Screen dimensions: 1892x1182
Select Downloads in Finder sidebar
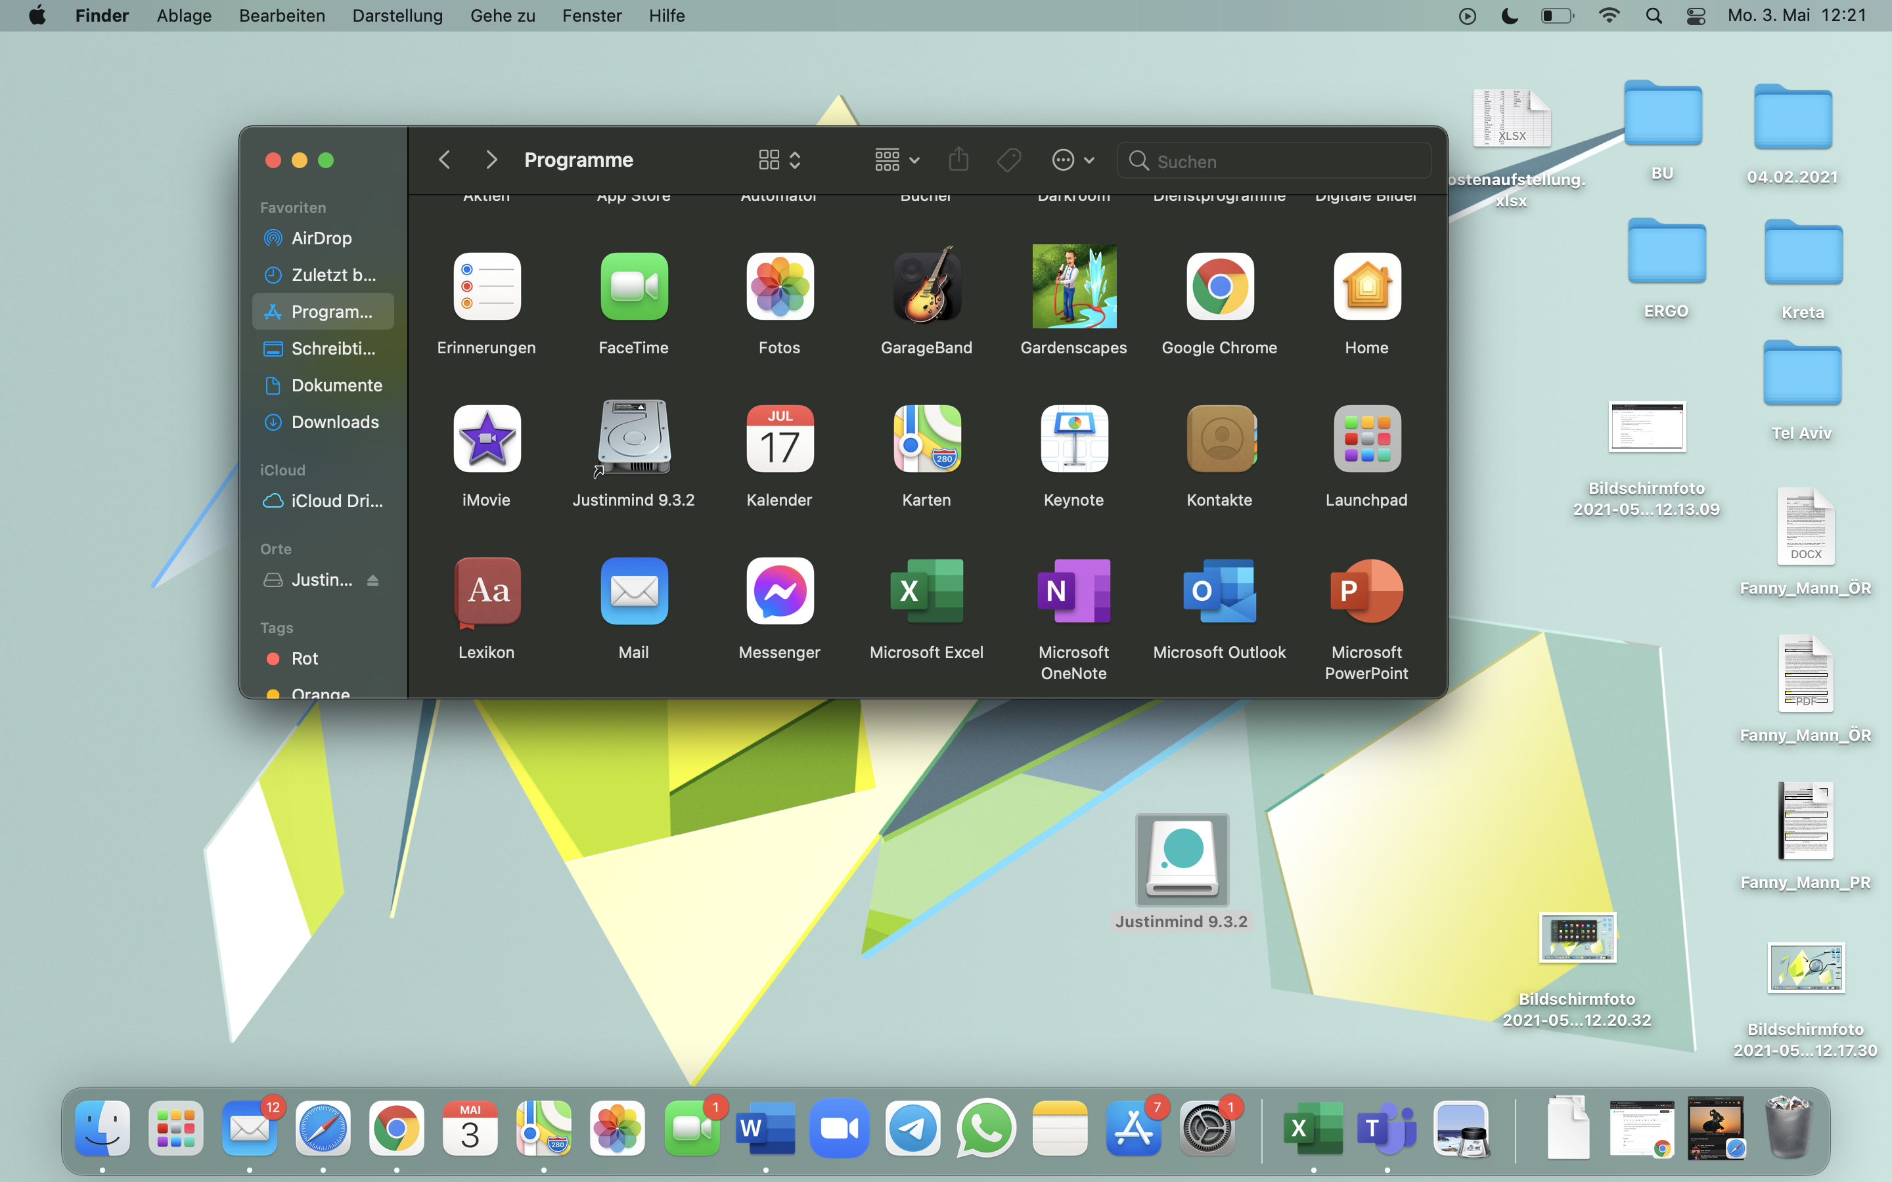coord(334,422)
